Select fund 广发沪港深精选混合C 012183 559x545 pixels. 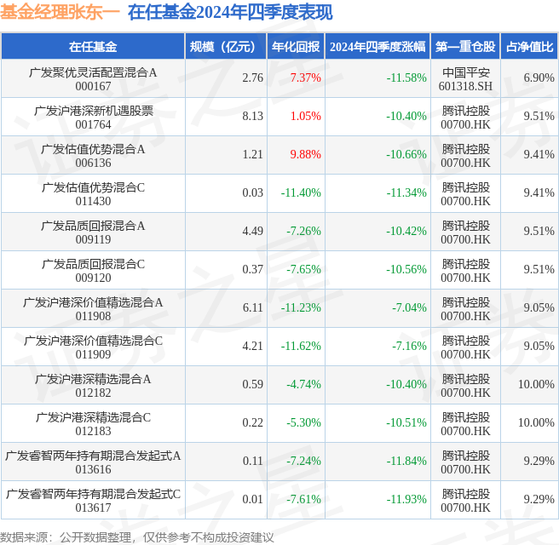click(x=93, y=424)
